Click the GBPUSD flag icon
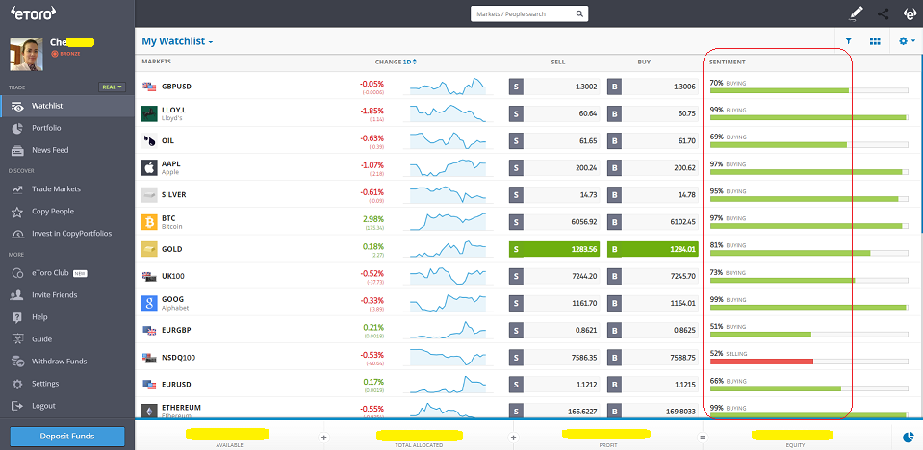This screenshot has height=450, width=923. click(x=149, y=87)
